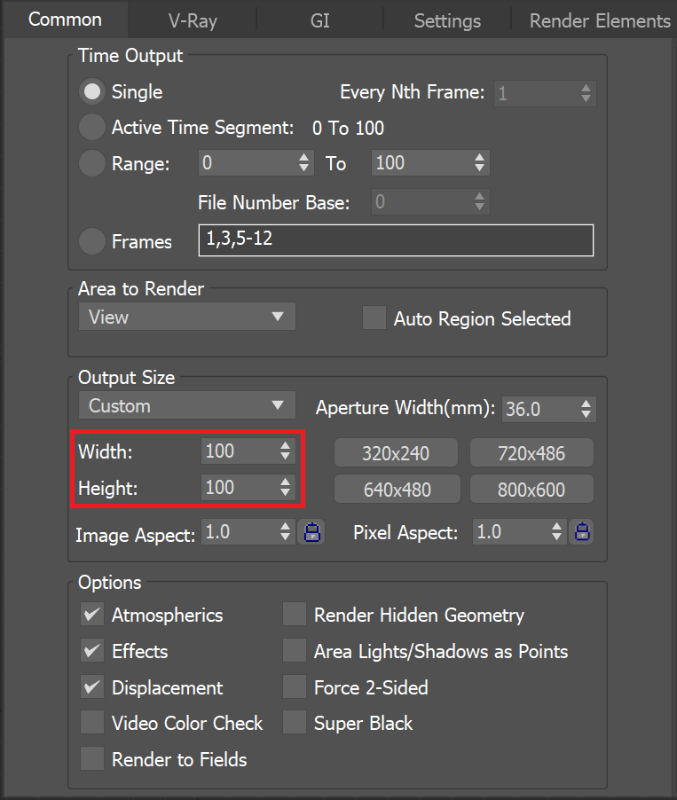Enable Force 2-Sided rendering
This screenshot has width=677, height=800.
click(294, 687)
